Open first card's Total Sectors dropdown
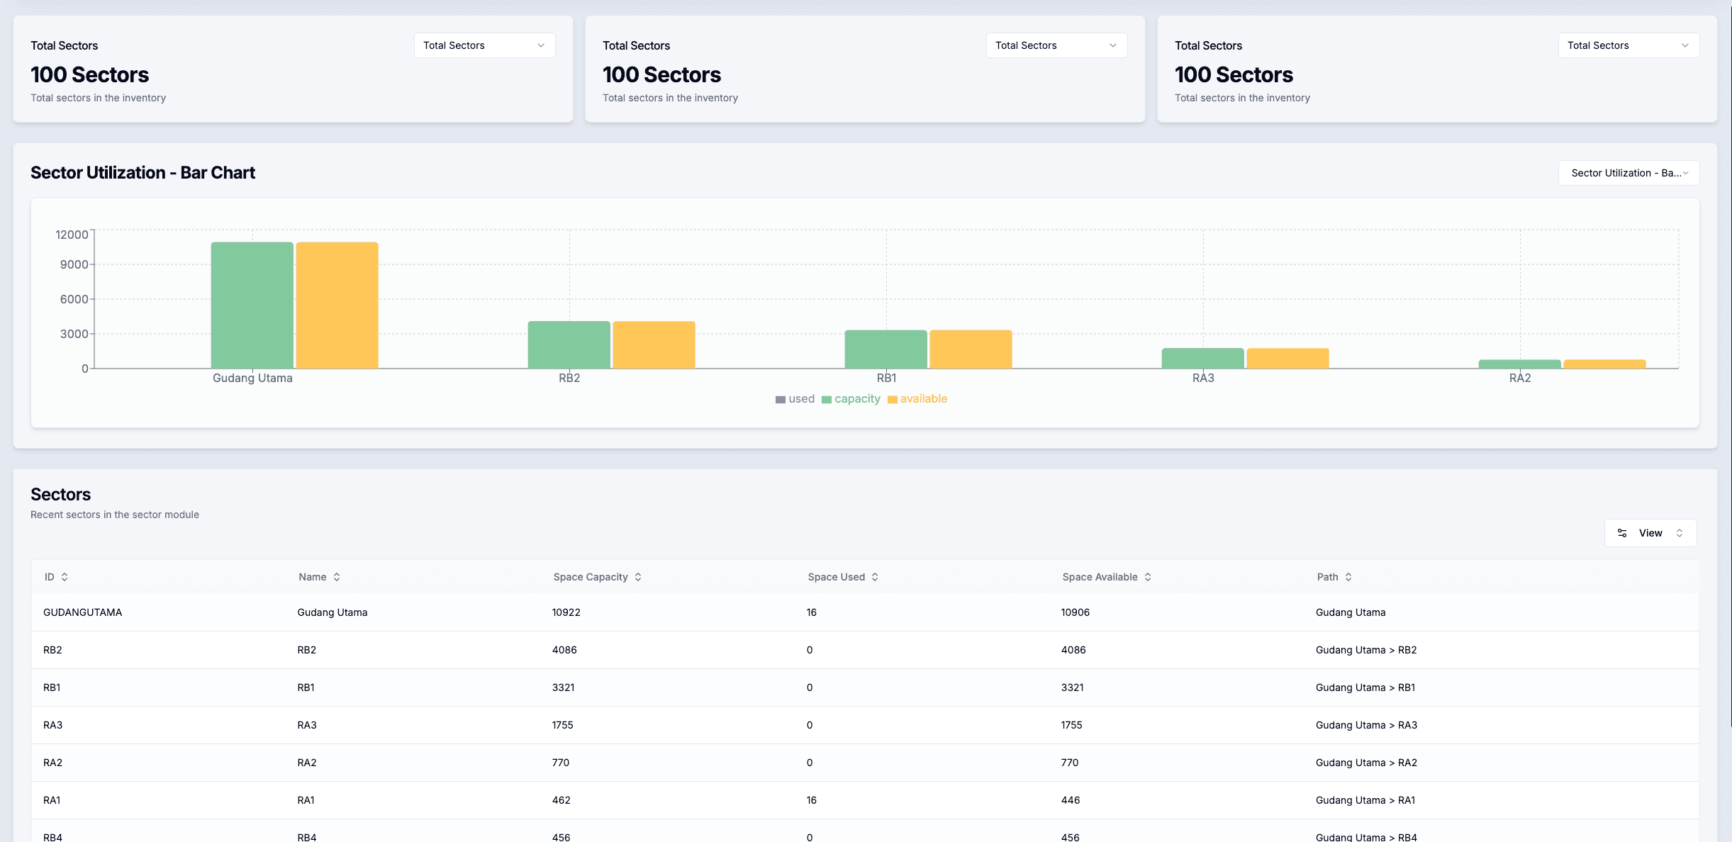Screen dimensions: 1732x842 (484, 45)
